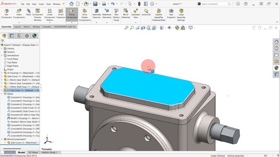Click Edit Appearance in the view toolbar

pos(177,28)
